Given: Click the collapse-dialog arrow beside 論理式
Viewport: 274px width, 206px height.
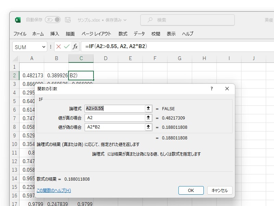Looking at the screenshot, I should [148, 108].
